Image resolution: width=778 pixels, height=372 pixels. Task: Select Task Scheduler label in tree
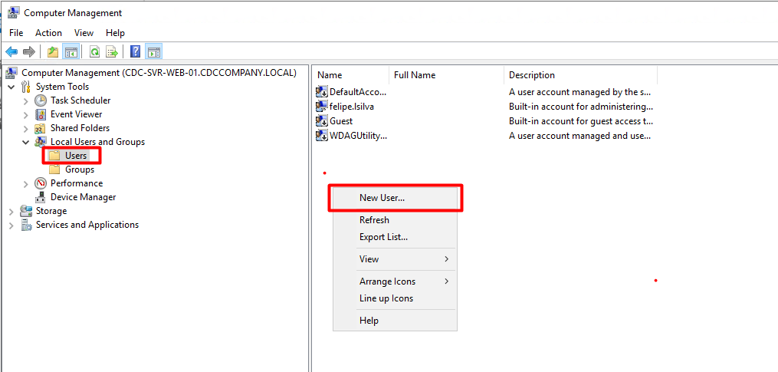tap(80, 100)
